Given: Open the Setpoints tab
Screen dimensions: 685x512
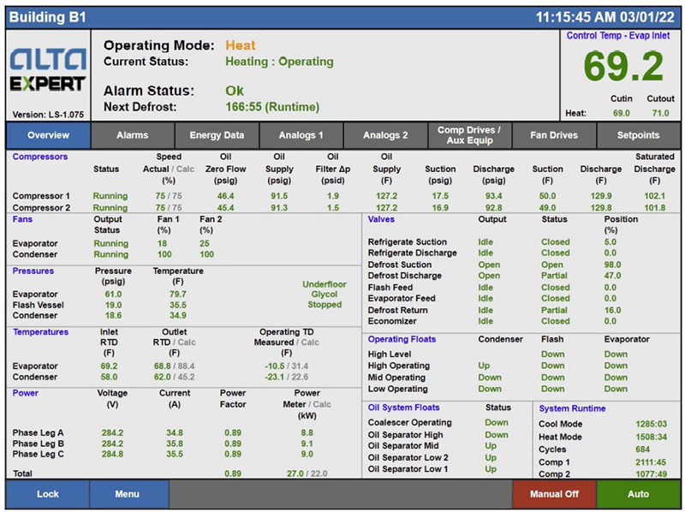Looking at the screenshot, I should pos(638,135).
